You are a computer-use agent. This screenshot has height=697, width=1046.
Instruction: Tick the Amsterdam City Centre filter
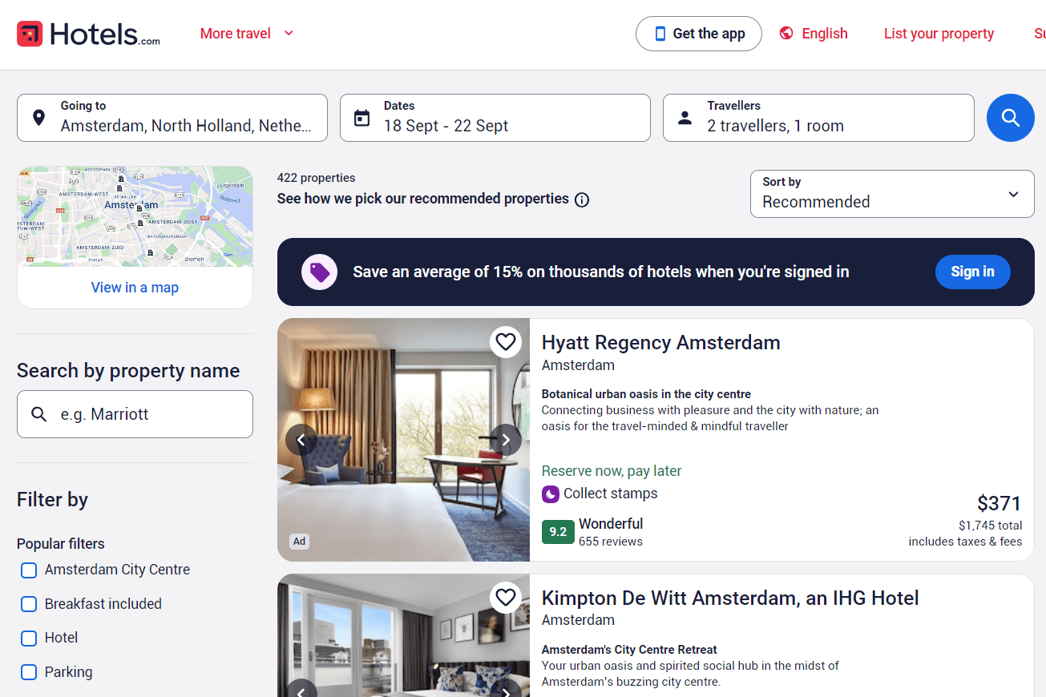pos(29,570)
